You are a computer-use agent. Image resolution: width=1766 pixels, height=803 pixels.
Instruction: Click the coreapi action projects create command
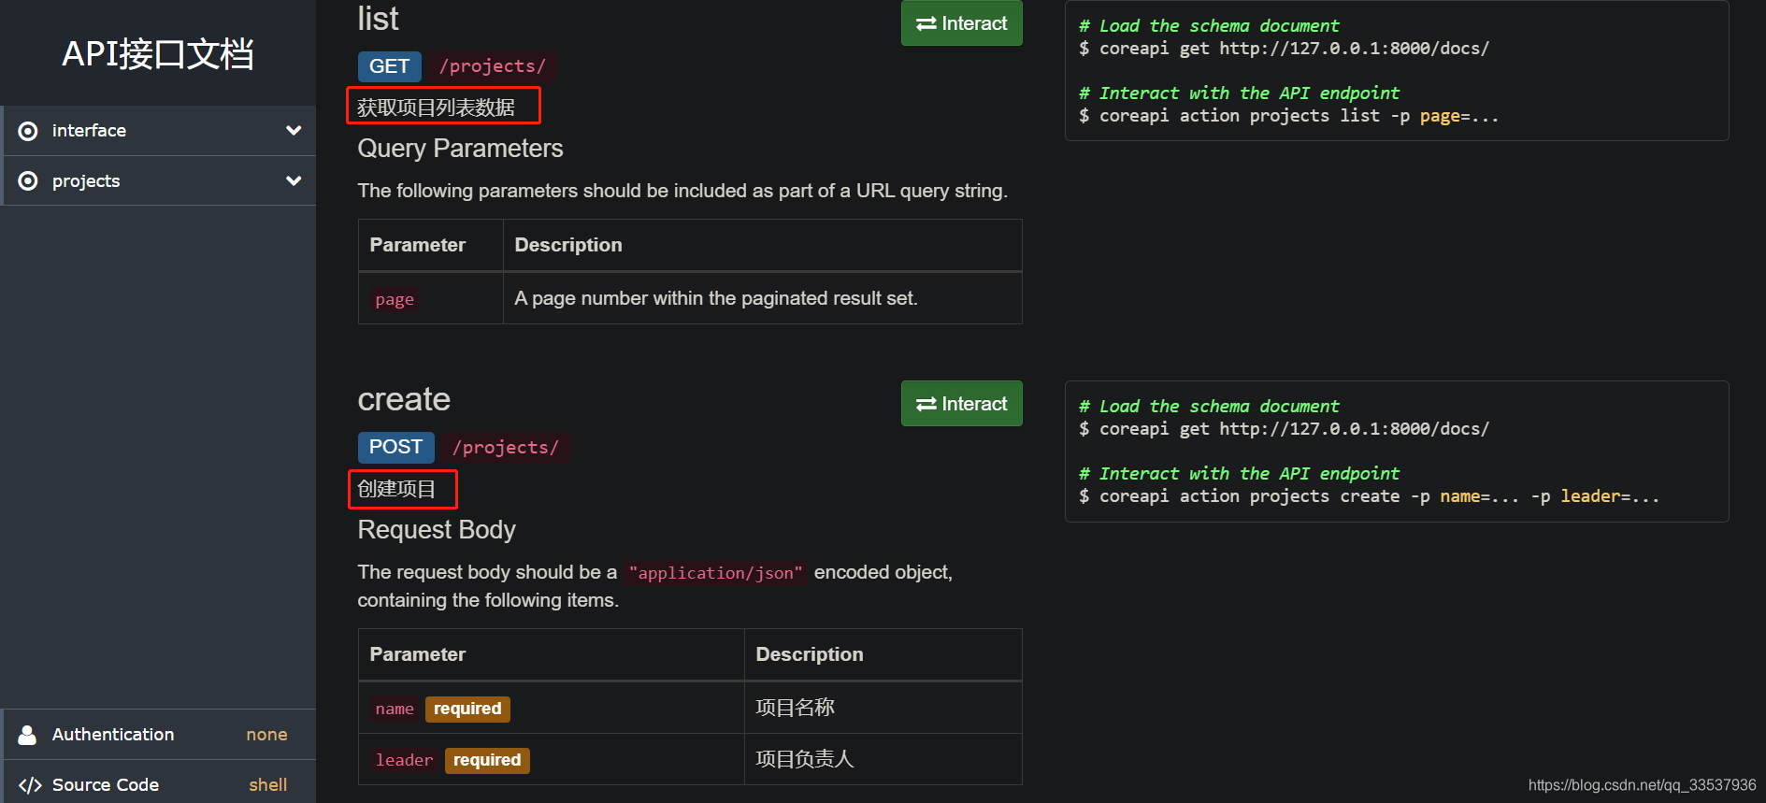point(1370,496)
